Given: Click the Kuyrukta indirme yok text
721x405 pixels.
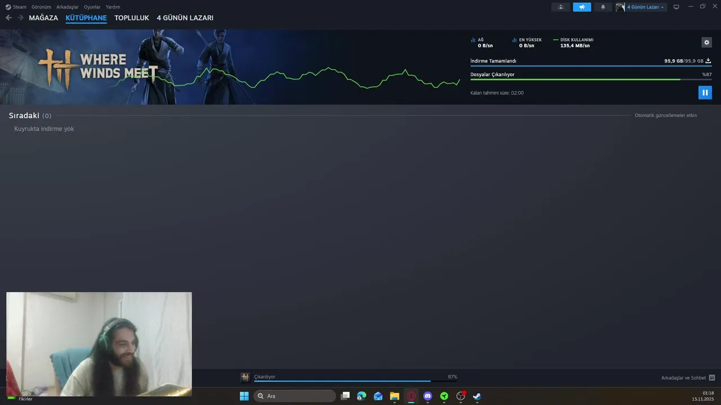Looking at the screenshot, I should pos(44,129).
